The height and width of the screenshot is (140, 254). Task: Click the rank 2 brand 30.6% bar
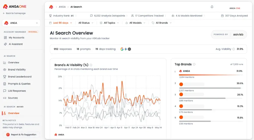211,88
